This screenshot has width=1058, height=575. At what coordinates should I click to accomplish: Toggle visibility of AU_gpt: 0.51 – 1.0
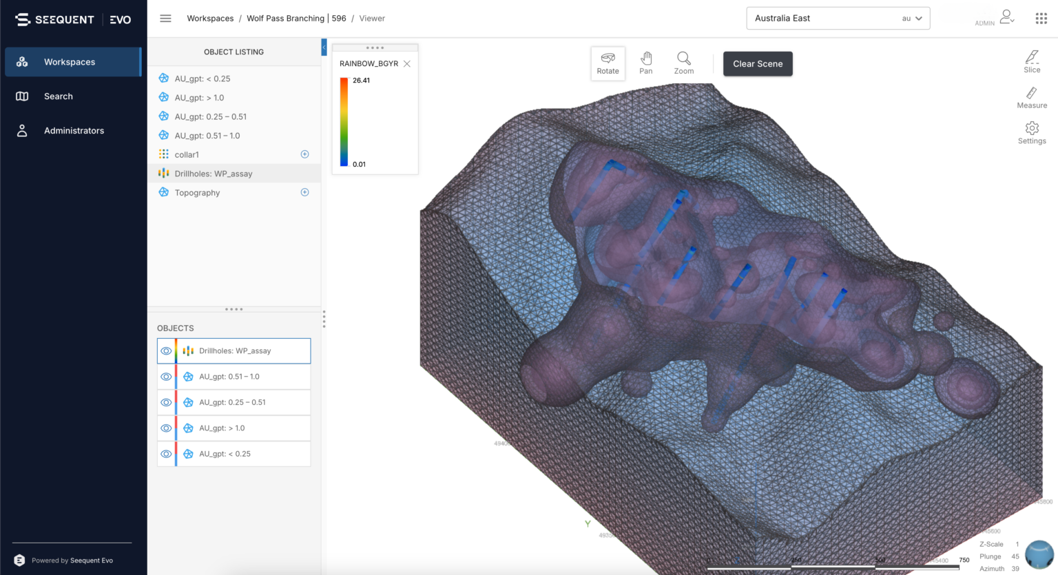(x=165, y=376)
